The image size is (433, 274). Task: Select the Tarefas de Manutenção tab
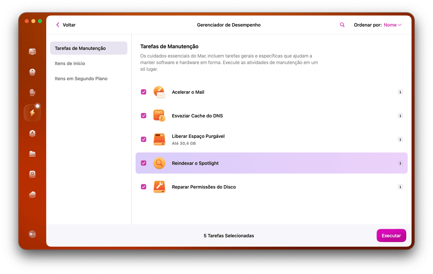[x=89, y=48]
